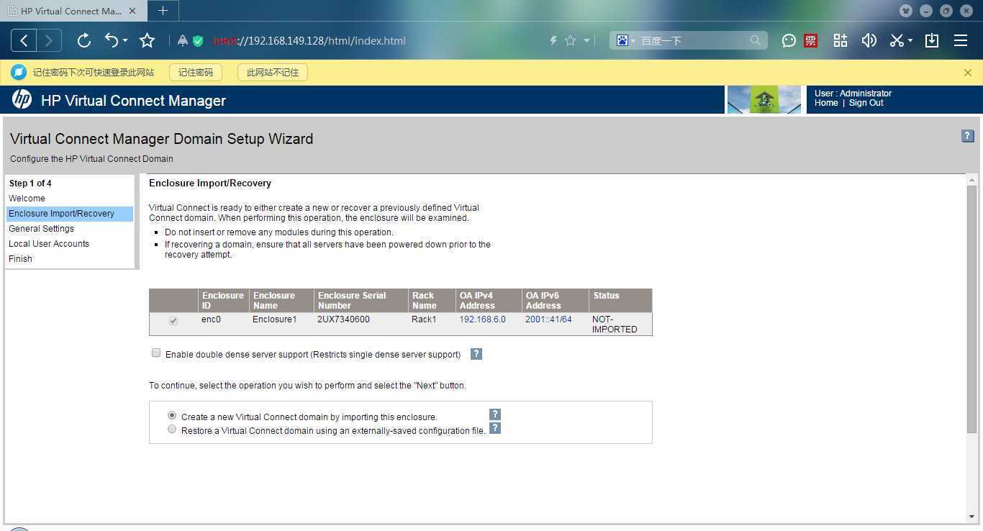
Task: Click the search magnifier icon
Action: coord(756,41)
